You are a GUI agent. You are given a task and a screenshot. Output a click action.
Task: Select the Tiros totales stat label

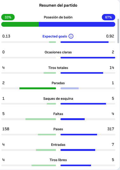point(58,68)
